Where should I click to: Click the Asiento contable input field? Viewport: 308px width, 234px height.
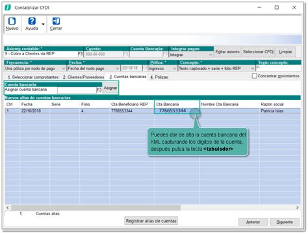coord(41,54)
